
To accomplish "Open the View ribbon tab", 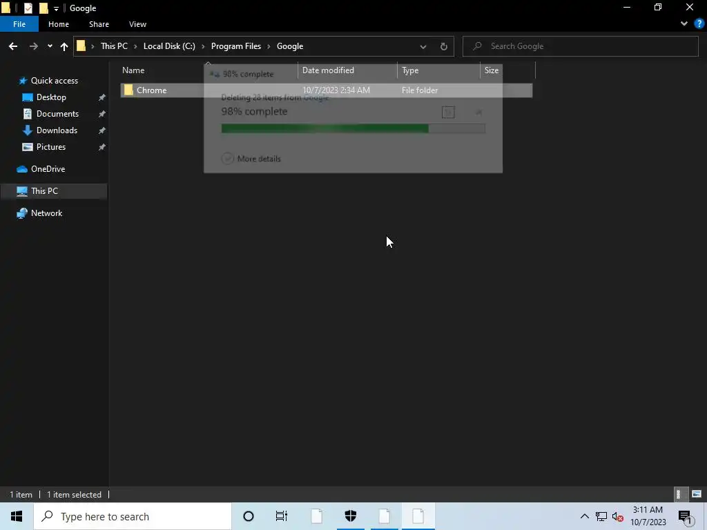I will 137,24.
